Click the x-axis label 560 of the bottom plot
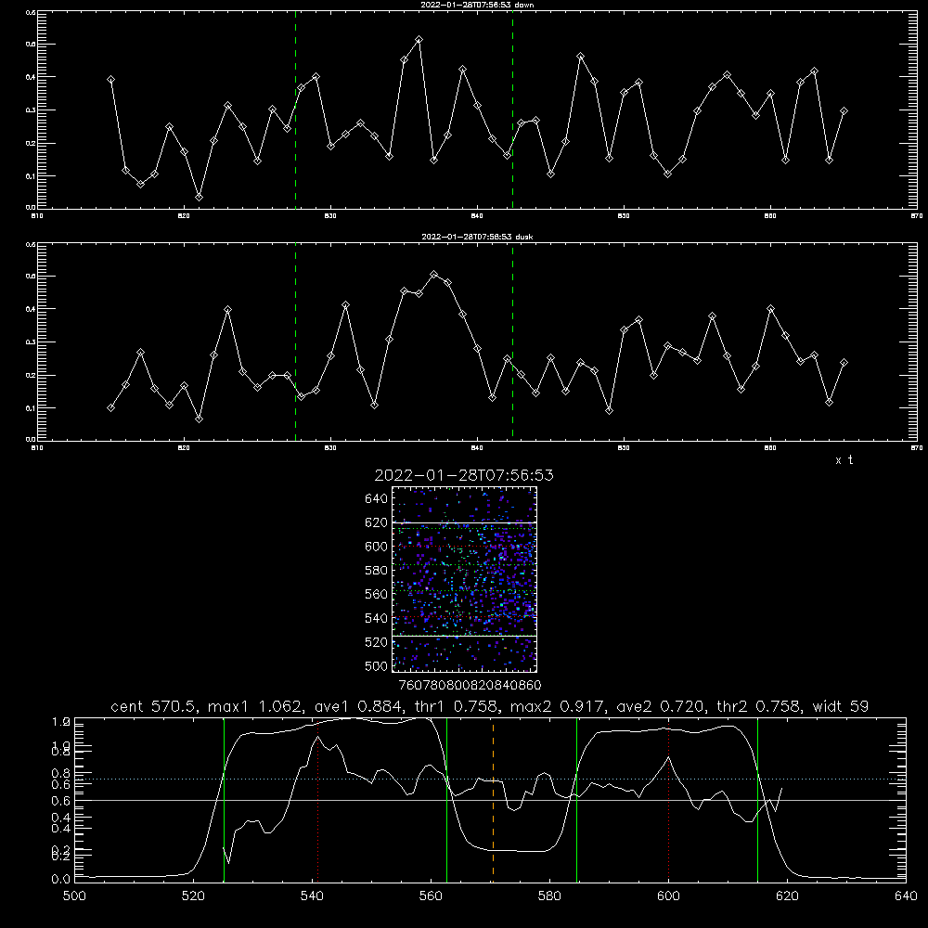The width and height of the screenshot is (928, 928). pos(431,896)
